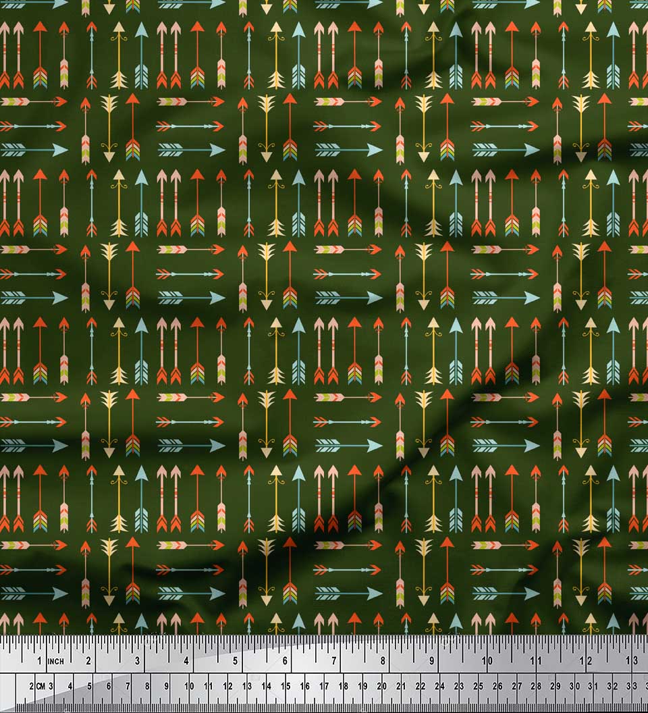
Task: Select centimeter-scale number "8" on the ruler
Action: (147, 686)
